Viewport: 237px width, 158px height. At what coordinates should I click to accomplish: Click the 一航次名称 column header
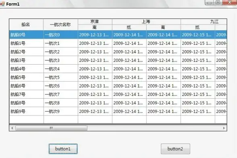pyautogui.click(x=60, y=24)
